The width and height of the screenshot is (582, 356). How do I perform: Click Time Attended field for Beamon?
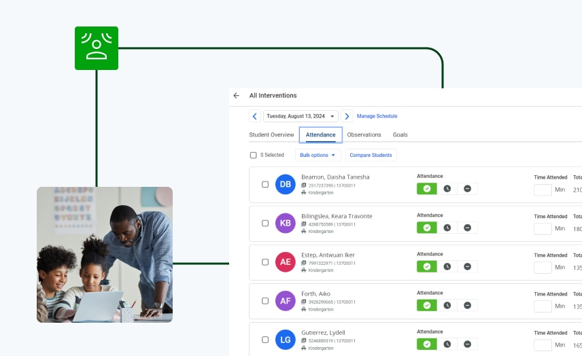(x=543, y=190)
